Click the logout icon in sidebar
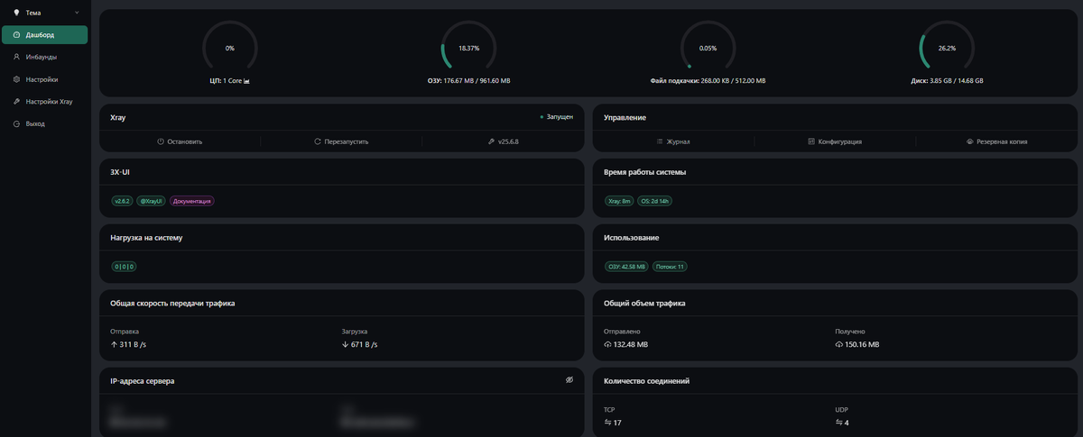 17,123
